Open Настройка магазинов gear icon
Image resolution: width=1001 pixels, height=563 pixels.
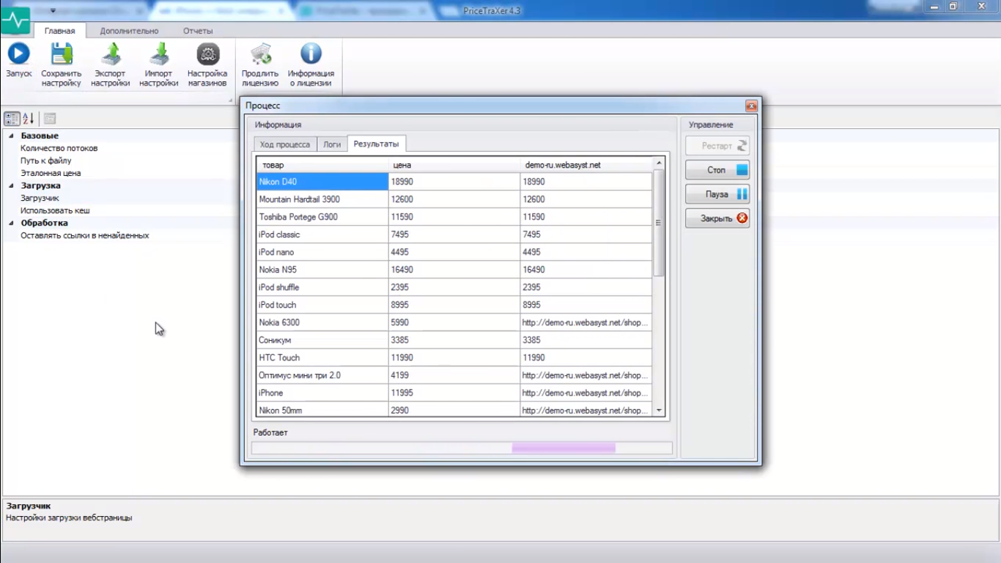pos(207,54)
